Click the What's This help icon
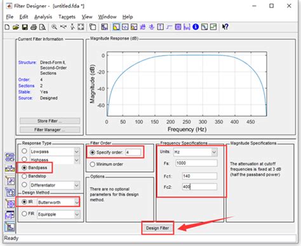This screenshot has height=246, width=301. click(x=225, y=27)
